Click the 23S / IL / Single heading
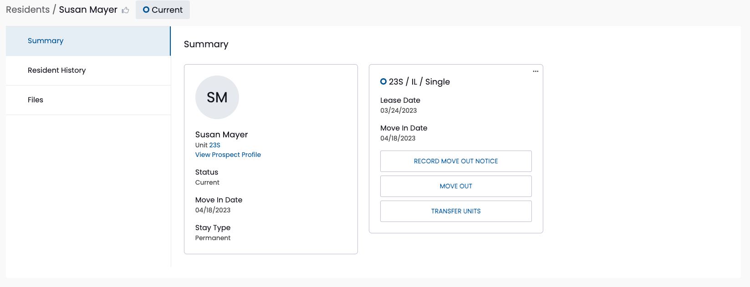750x287 pixels. (419, 82)
